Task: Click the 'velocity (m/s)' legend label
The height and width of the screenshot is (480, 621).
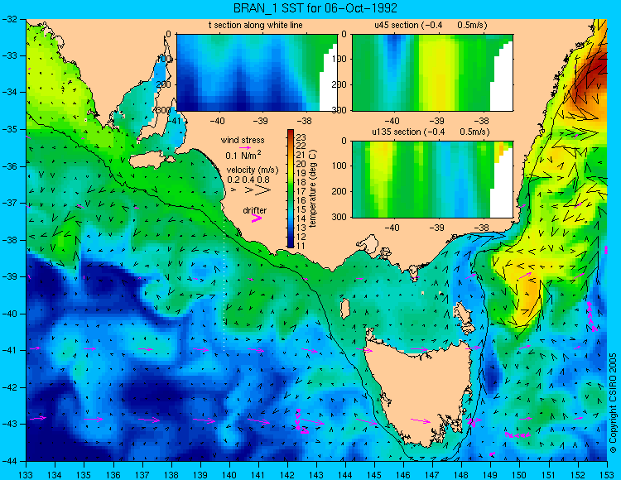Action: click(253, 170)
